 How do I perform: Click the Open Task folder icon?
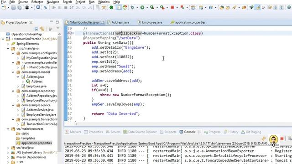tap(228, 7)
